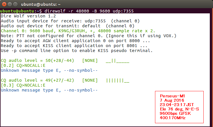Close the terminal window with red button
Image resolution: width=213 pixels, height=127 pixels.
4,4
